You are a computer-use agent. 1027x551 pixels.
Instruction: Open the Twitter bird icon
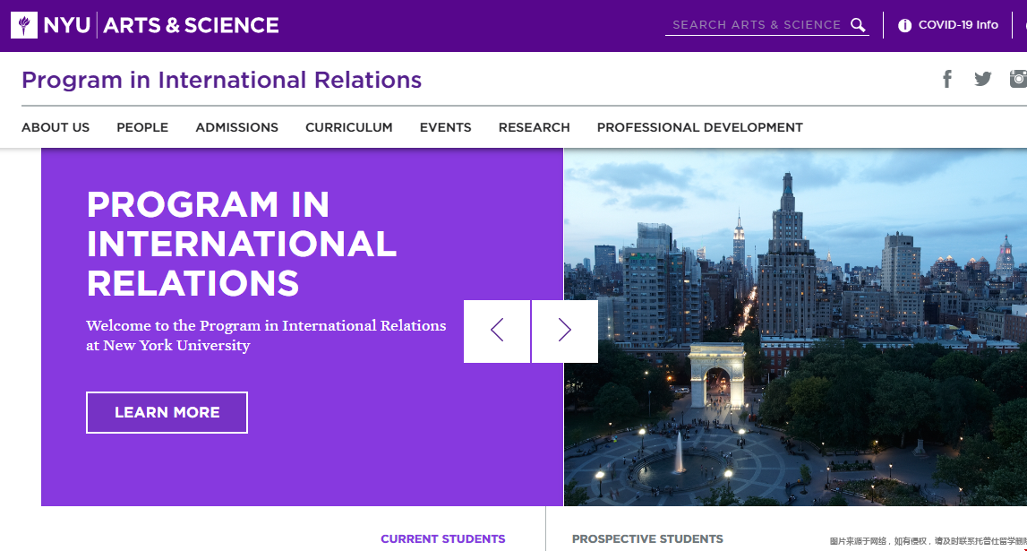[982, 79]
